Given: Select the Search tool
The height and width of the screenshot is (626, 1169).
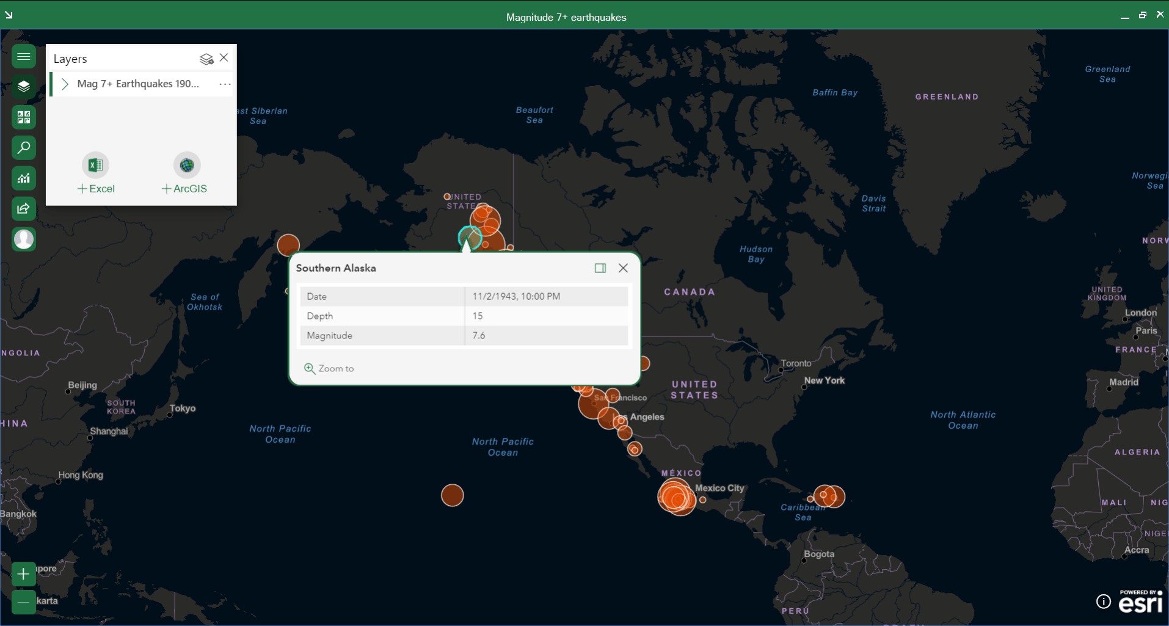Looking at the screenshot, I should coord(24,147).
